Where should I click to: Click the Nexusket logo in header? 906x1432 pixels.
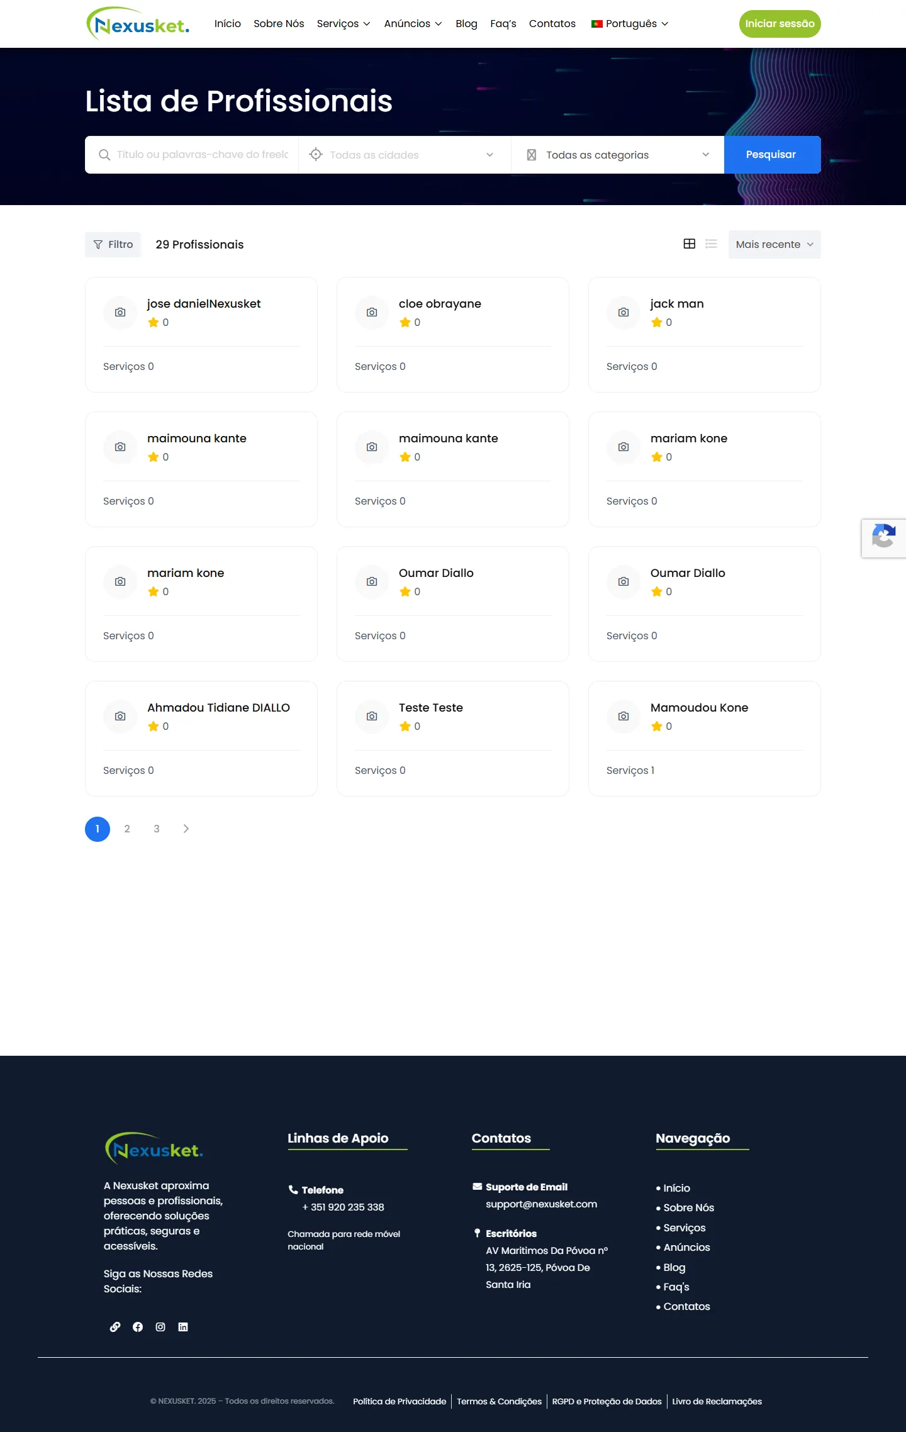pyautogui.click(x=138, y=24)
